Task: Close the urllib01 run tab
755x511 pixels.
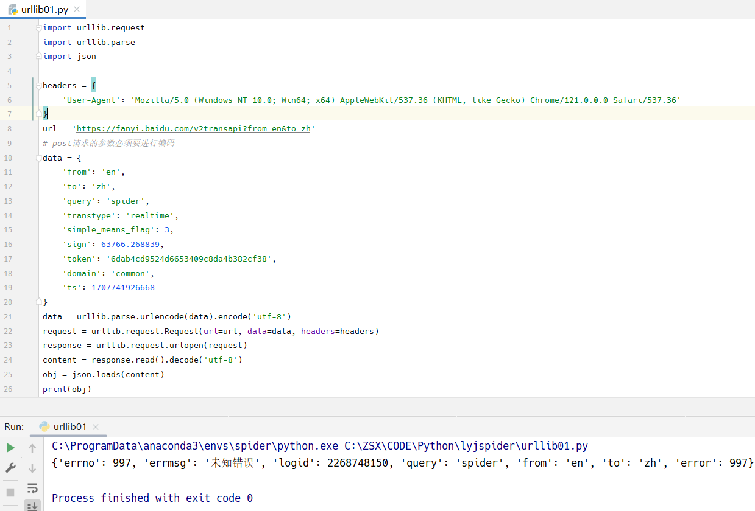Action: pyautogui.click(x=96, y=427)
